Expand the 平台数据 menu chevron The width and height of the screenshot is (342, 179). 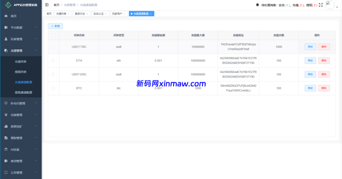[36, 27]
